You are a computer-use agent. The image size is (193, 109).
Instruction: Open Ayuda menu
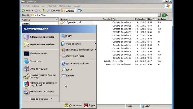point(77,6)
